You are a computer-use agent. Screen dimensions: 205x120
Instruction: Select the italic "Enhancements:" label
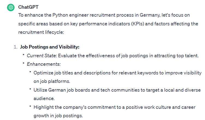point(44,64)
